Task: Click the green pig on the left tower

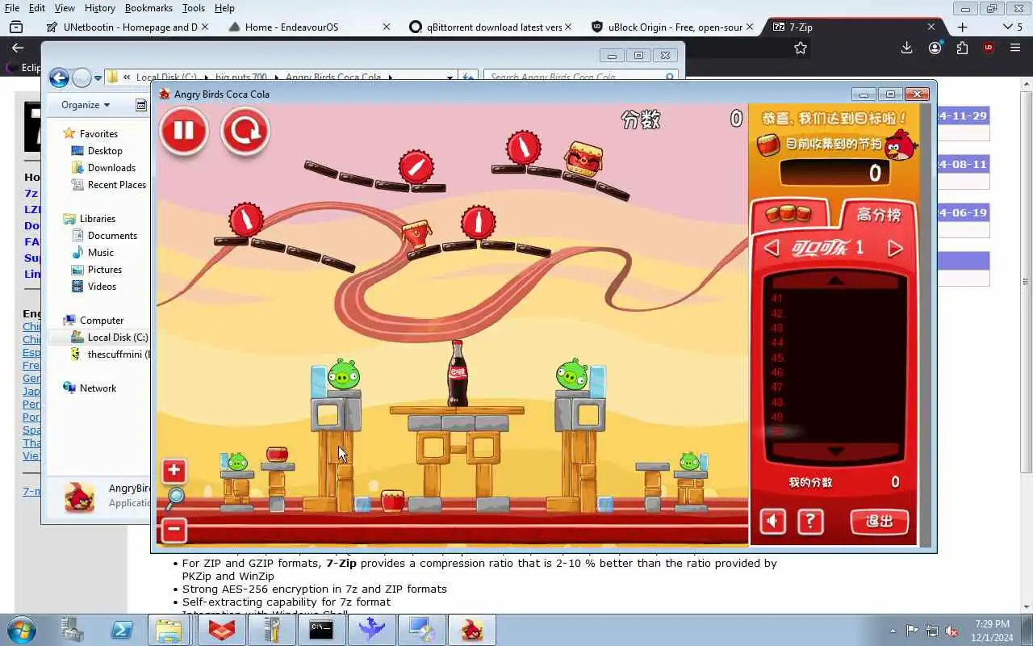Action: pos(342,375)
